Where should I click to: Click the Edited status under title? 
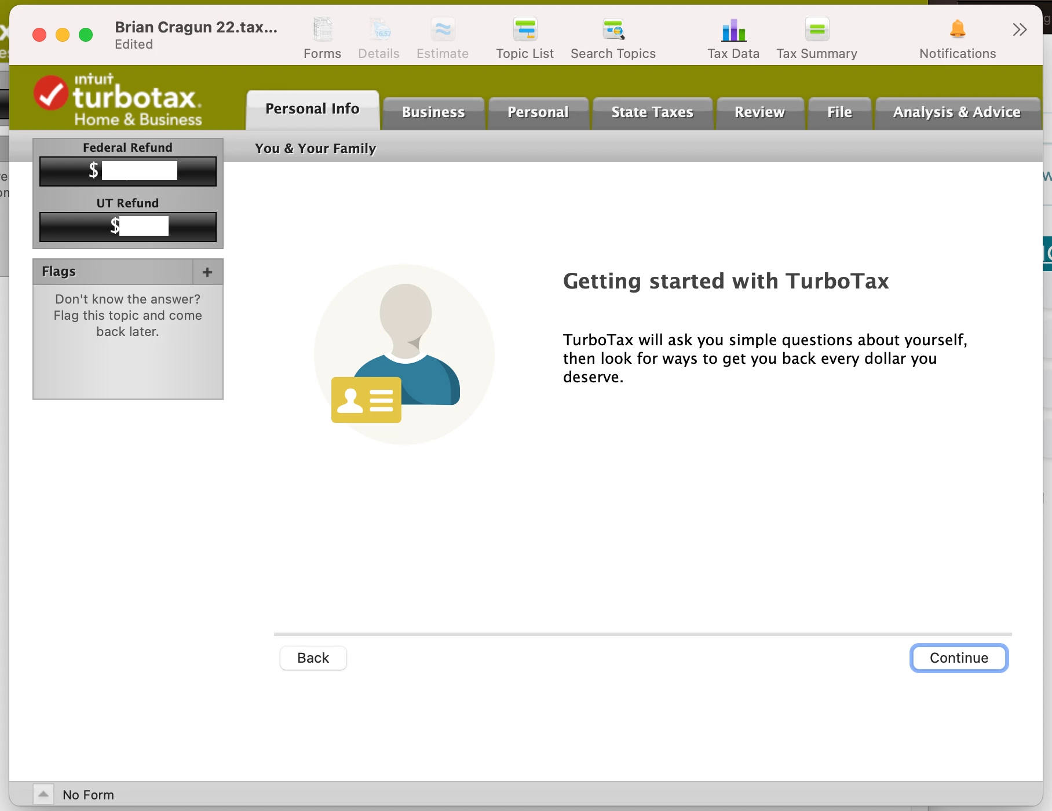pyautogui.click(x=134, y=45)
